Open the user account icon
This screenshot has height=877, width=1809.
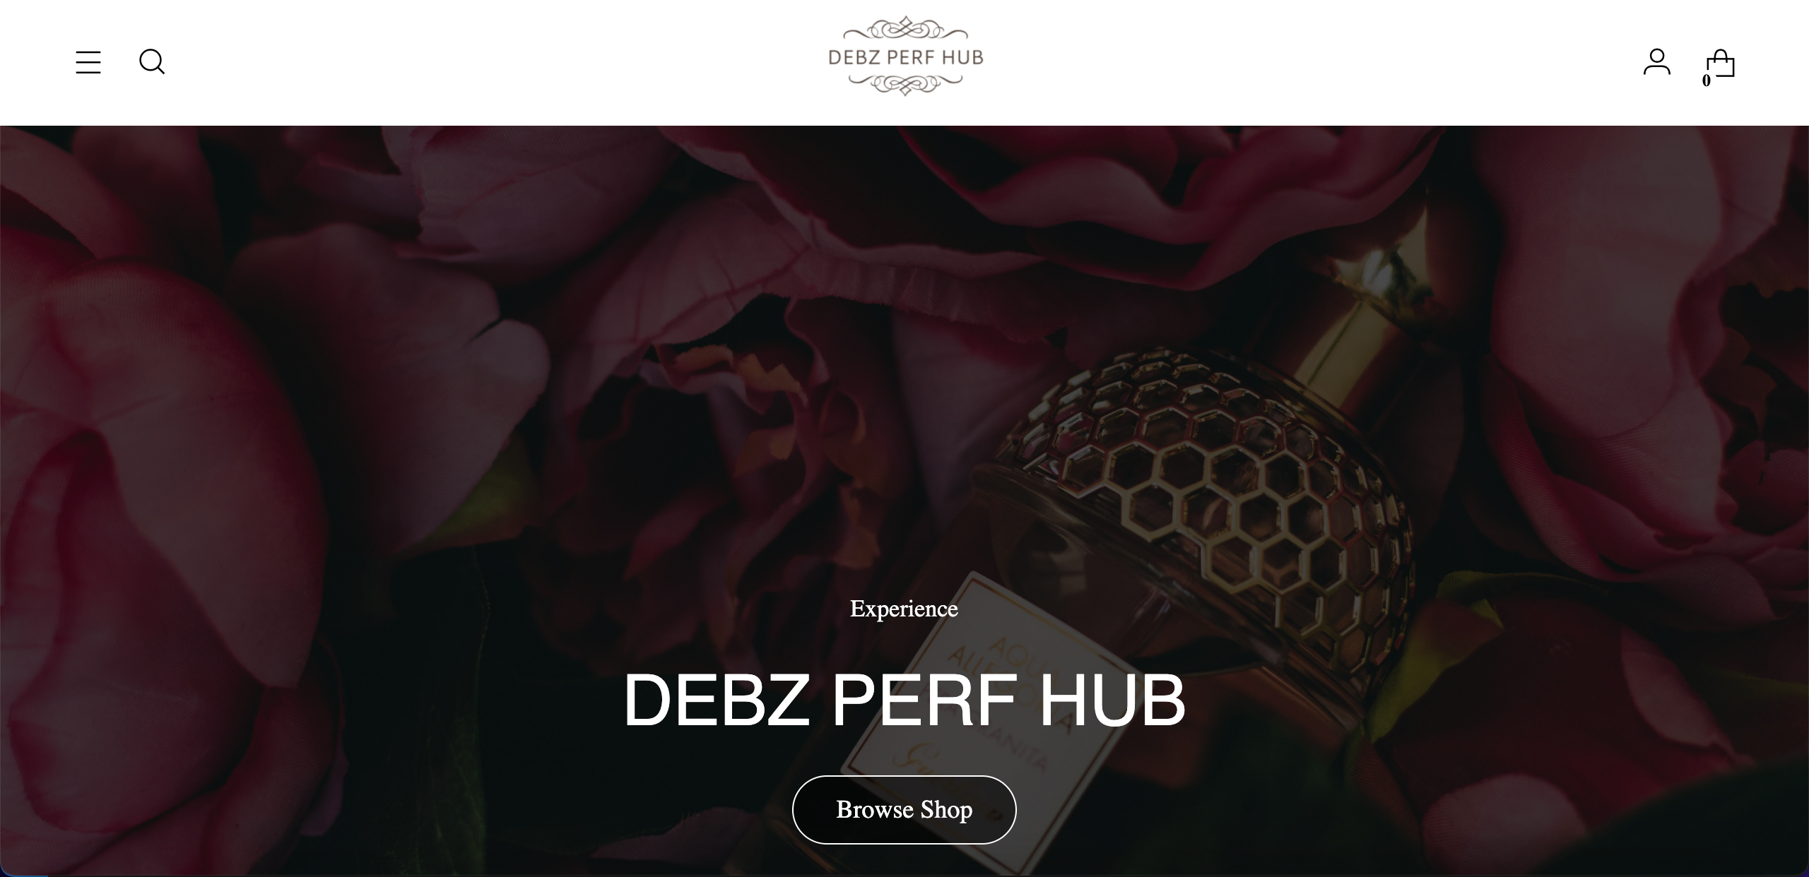click(x=1656, y=62)
